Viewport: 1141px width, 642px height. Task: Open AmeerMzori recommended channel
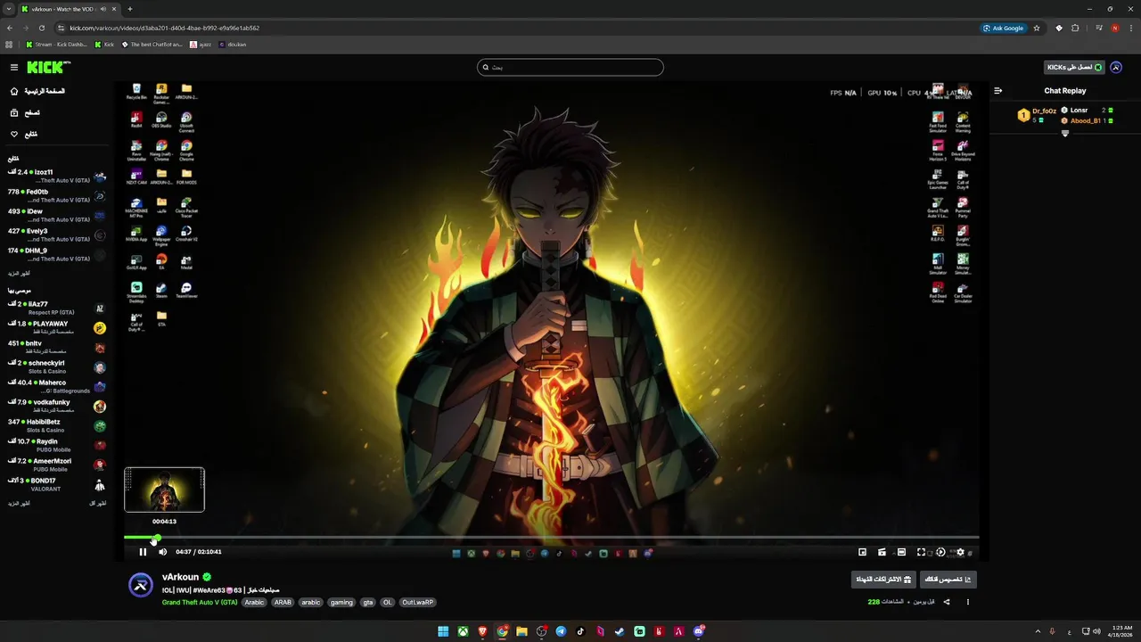(x=57, y=465)
